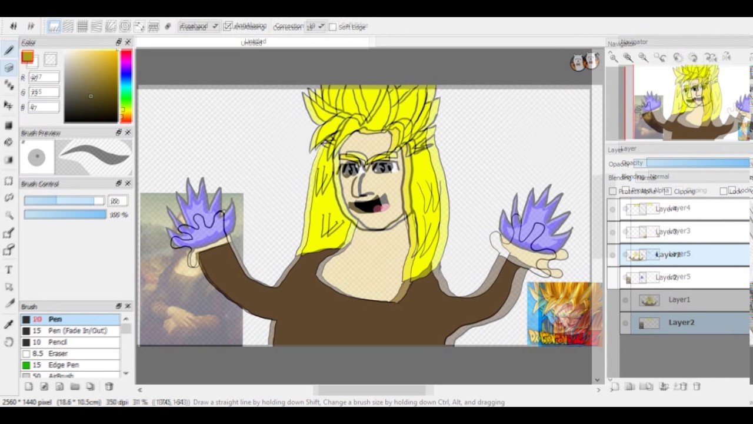Viewport: 753px width, 424px height.
Task: Check the Protect Alpha option
Action: tap(612, 191)
